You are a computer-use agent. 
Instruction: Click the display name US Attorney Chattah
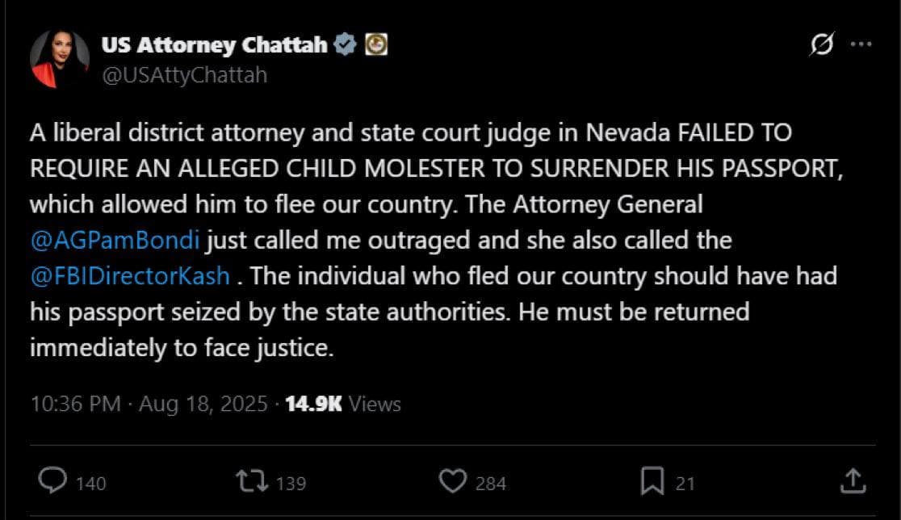tap(214, 44)
